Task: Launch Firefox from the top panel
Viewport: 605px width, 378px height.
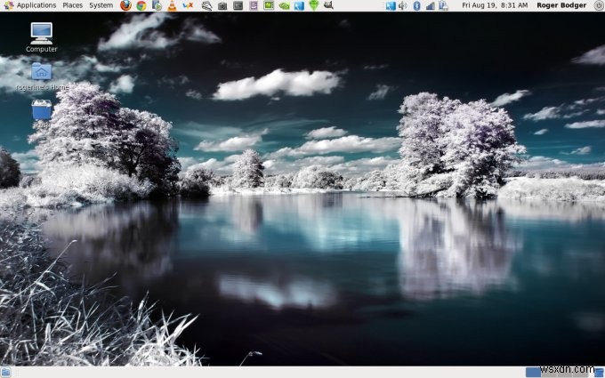Action: pyautogui.click(x=125, y=5)
